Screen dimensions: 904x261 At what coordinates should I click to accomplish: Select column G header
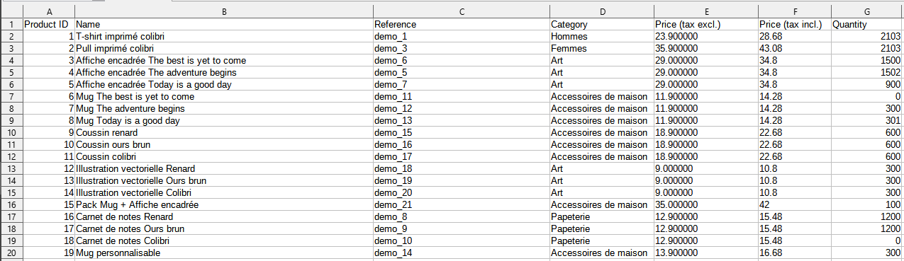pyautogui.click(x=866, y=12)
